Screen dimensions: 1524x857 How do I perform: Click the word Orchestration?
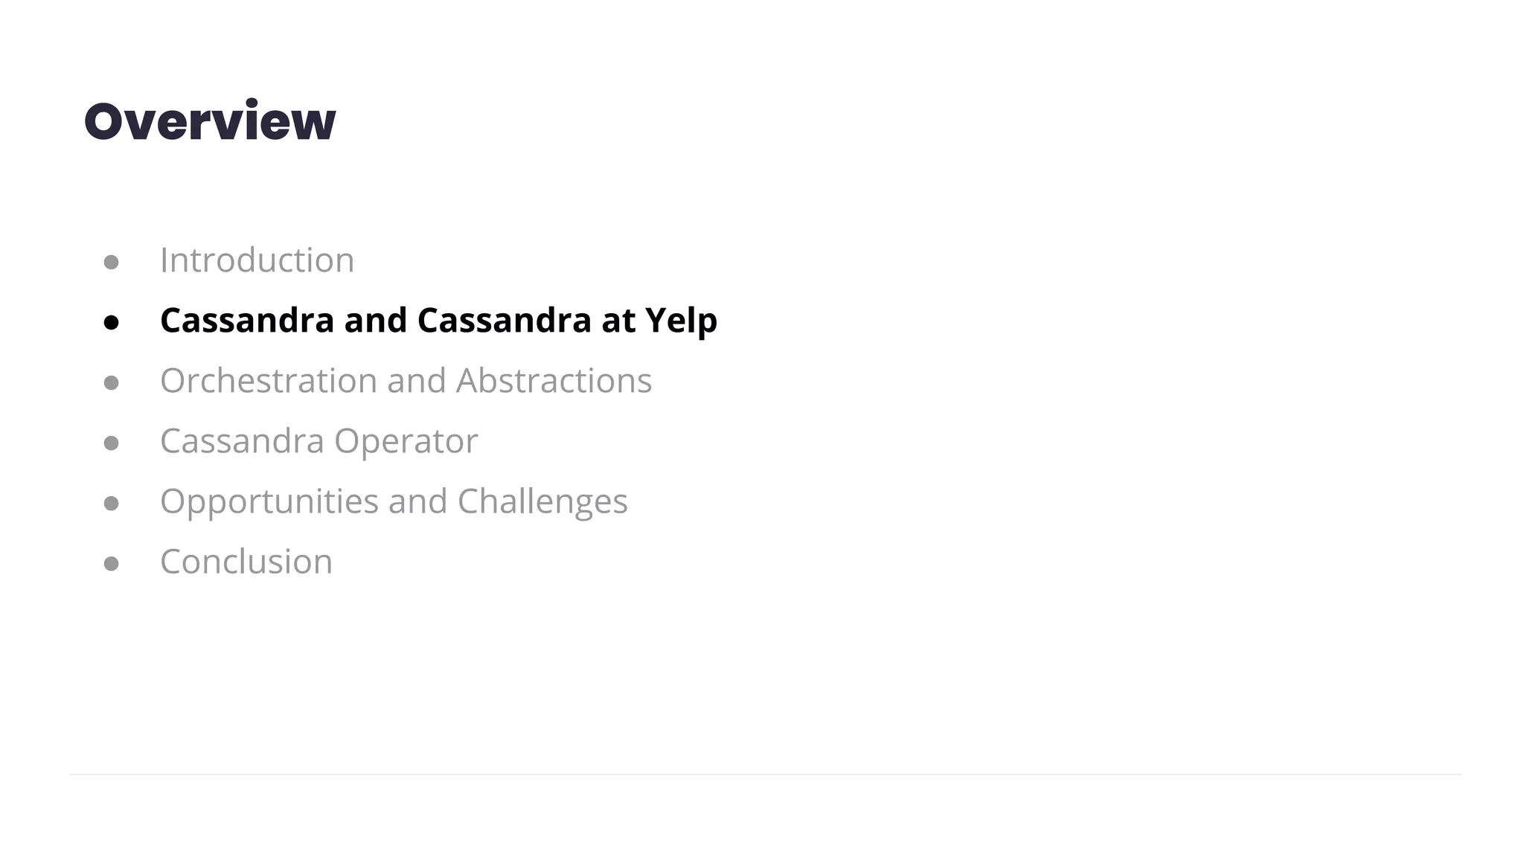[x=269, y=381]
